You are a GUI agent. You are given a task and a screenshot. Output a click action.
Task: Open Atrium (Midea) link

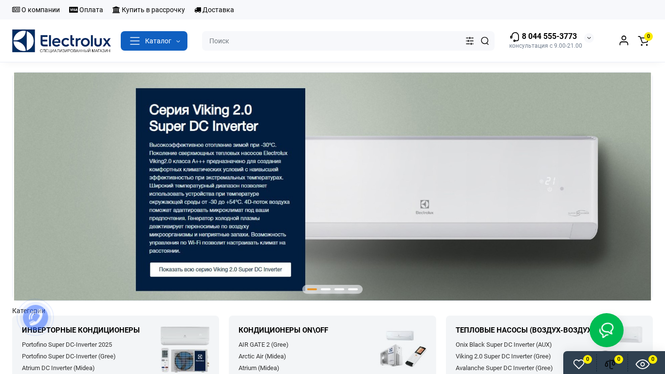pyautogui.click(x=259, y=368)
